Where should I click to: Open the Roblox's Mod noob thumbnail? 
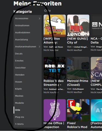pyautogui.click(x=78, y=110)
